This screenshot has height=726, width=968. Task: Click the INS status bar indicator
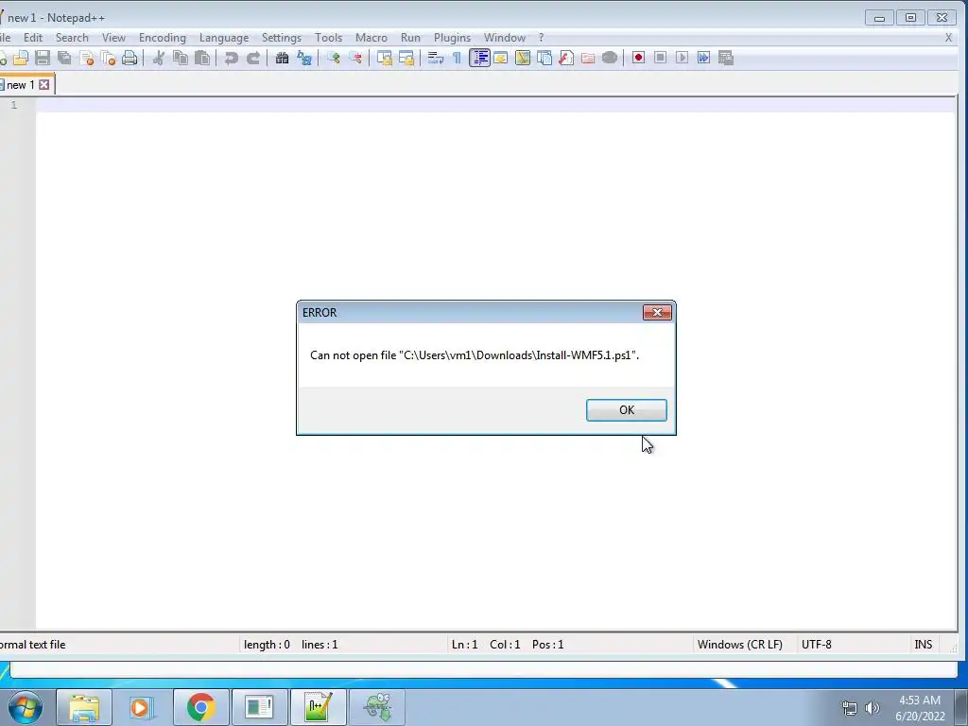coord(923,645)
